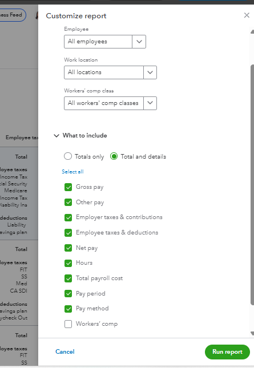Open the Work location dropdown arrow
Image resolution: width=254 pixels, height=368 pixels.
tap(150, 72)
